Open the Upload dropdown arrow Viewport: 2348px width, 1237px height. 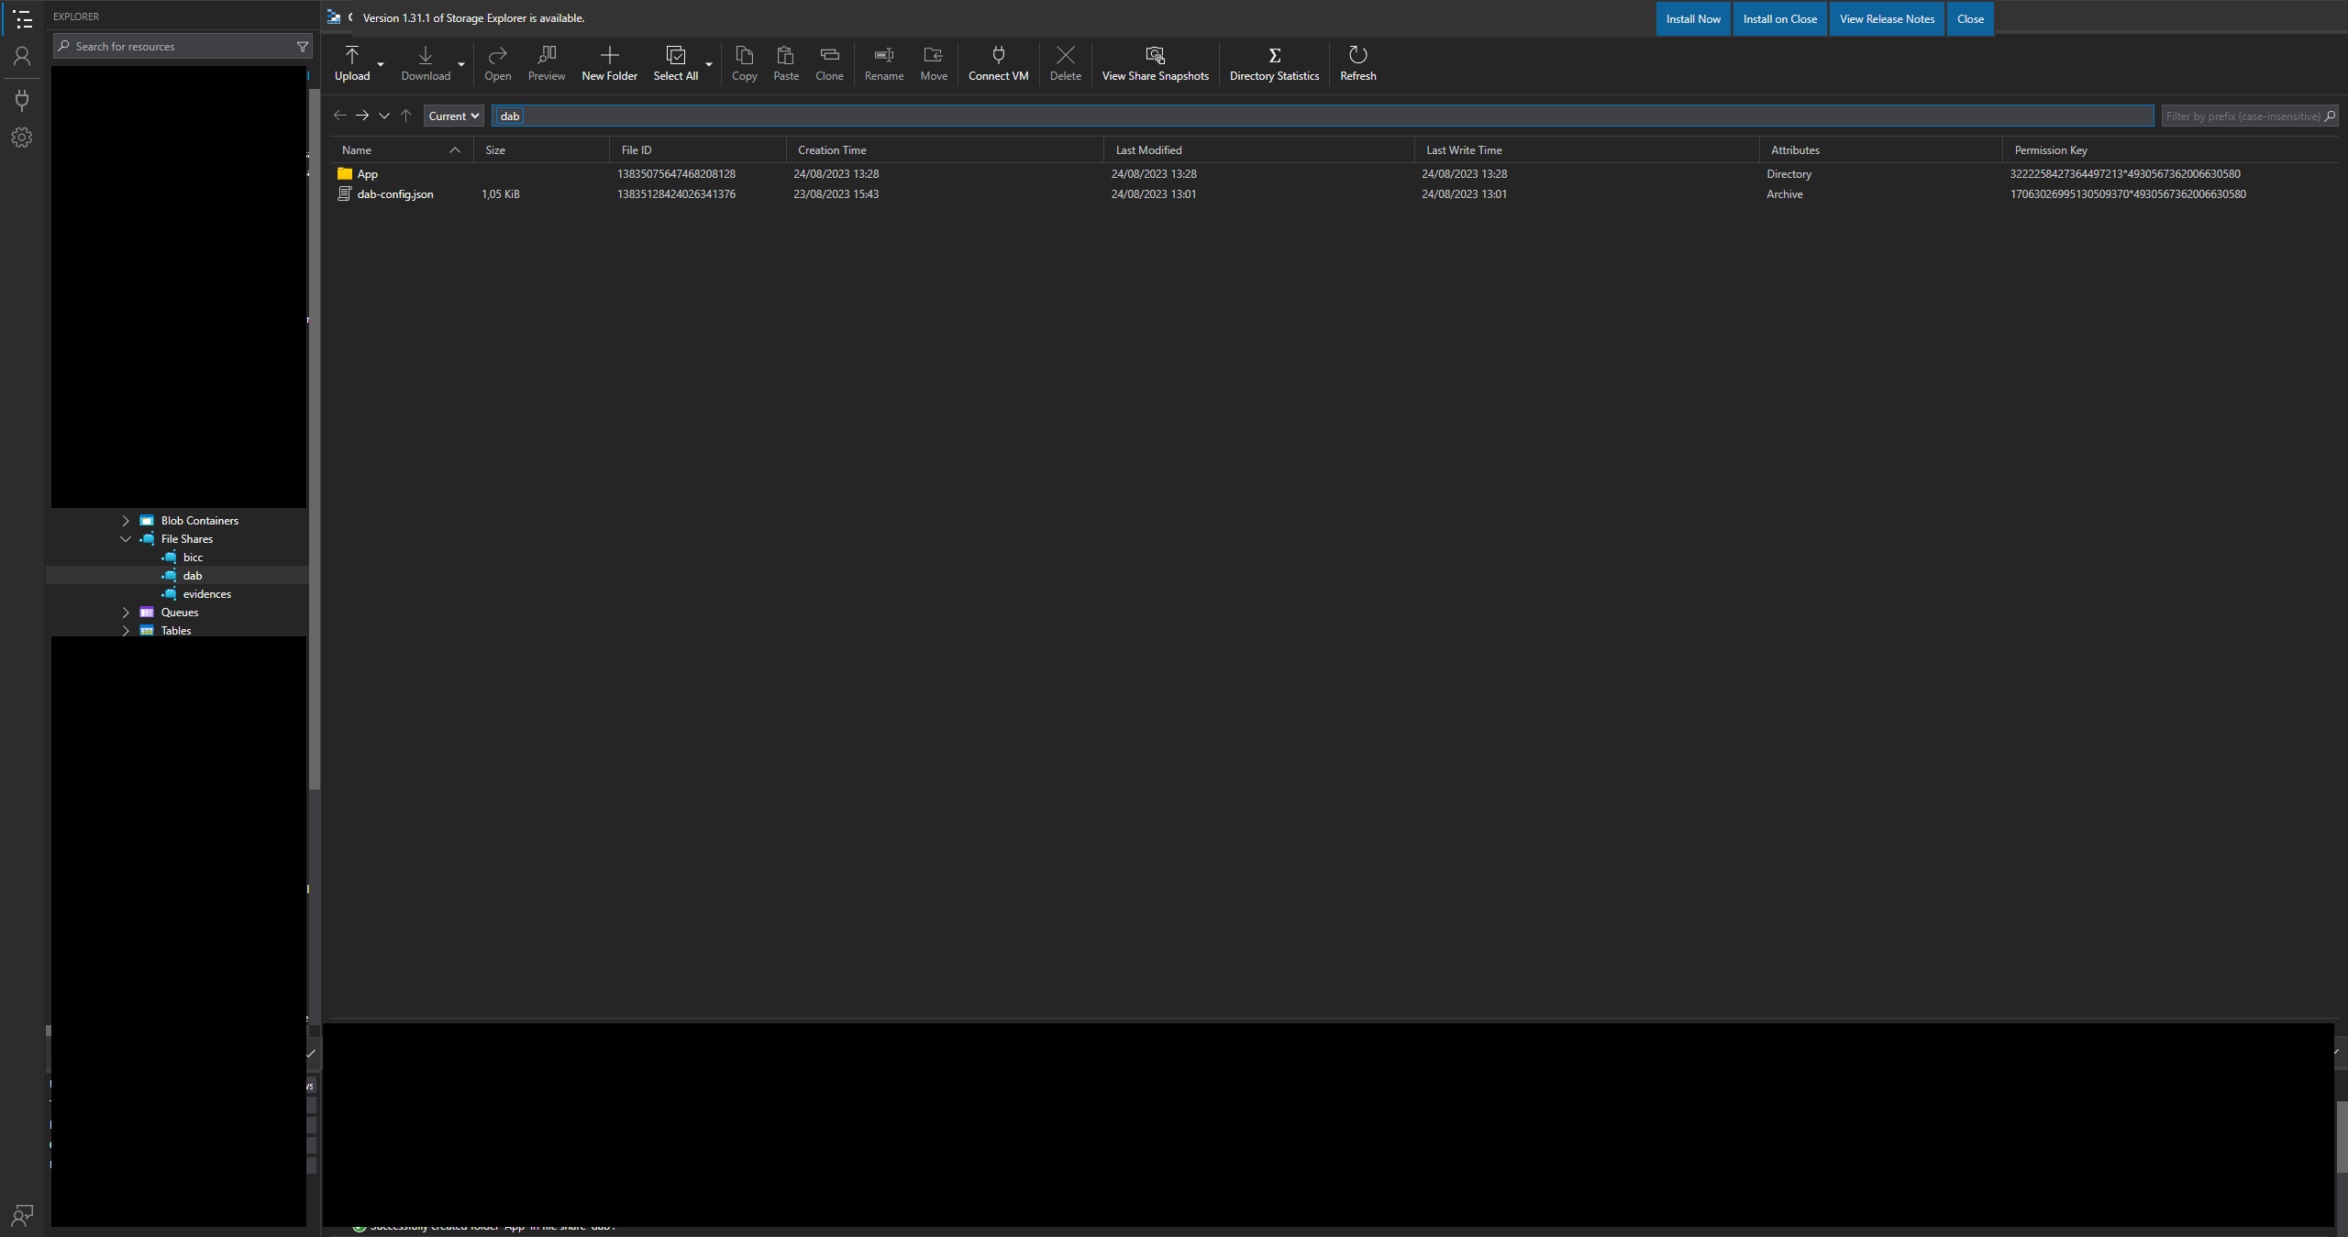point(381,64)
